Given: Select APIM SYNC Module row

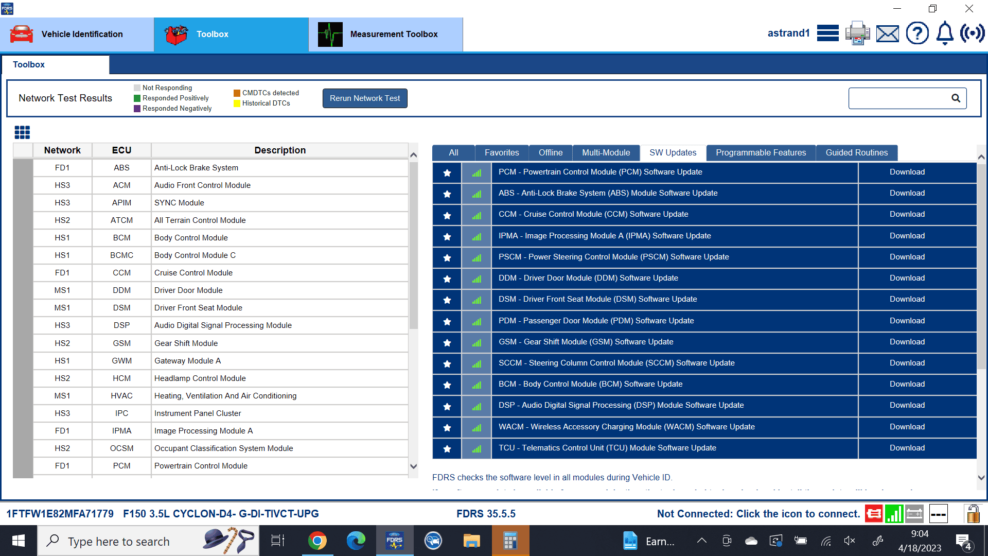Looking at the screenshot, I should (221, 203).
